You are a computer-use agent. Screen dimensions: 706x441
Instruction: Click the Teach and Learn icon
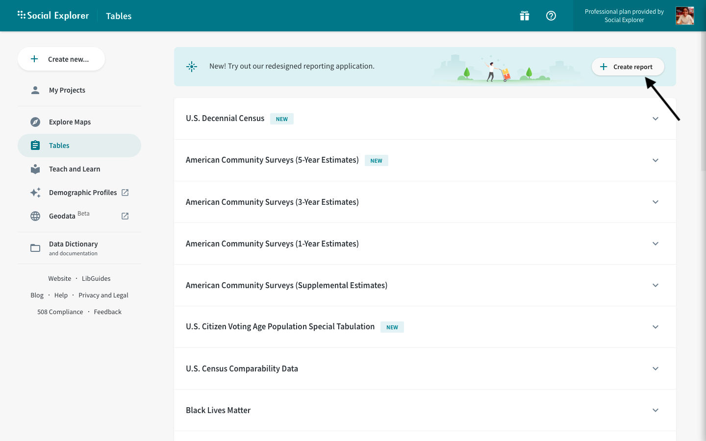(35, 169)
